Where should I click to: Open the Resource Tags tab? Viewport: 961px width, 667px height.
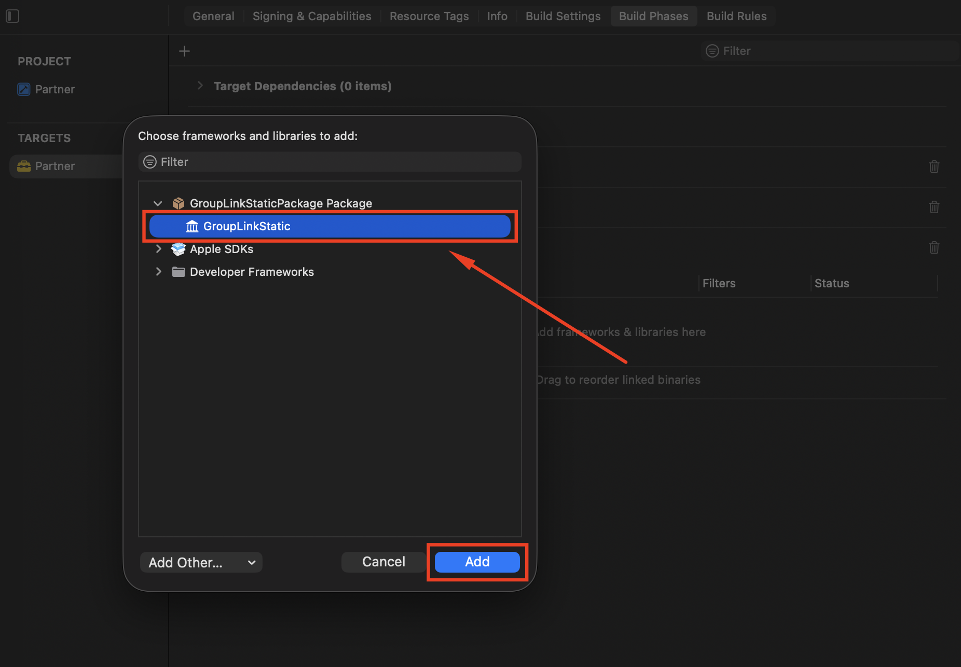coord(429,16)
